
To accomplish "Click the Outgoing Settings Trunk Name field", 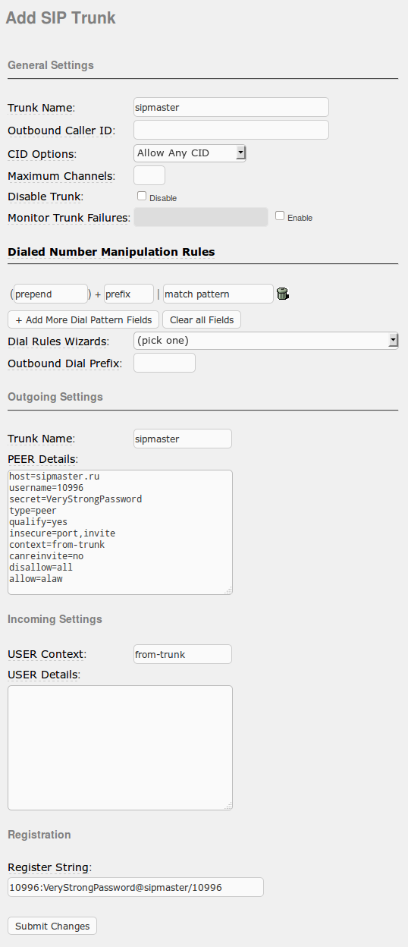I will pyautogui.click(x=183, y=439).
